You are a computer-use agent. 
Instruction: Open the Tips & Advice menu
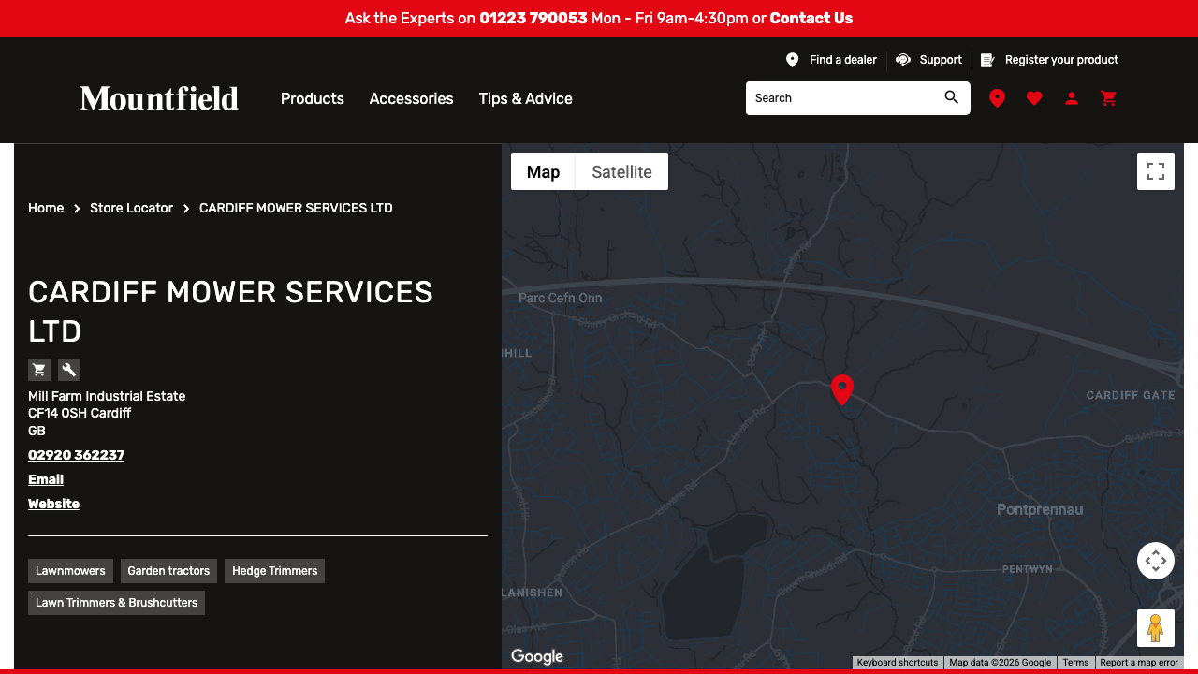525,98
